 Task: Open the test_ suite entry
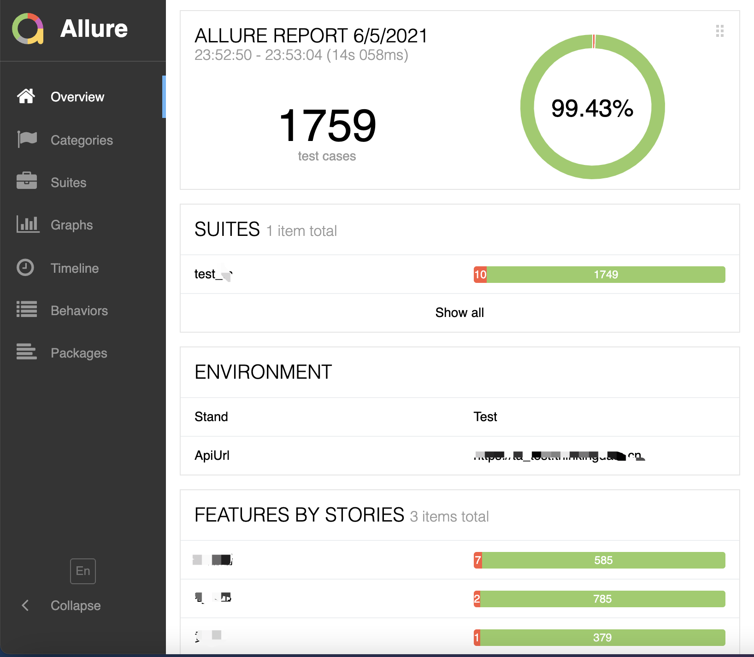pos(213,274)
